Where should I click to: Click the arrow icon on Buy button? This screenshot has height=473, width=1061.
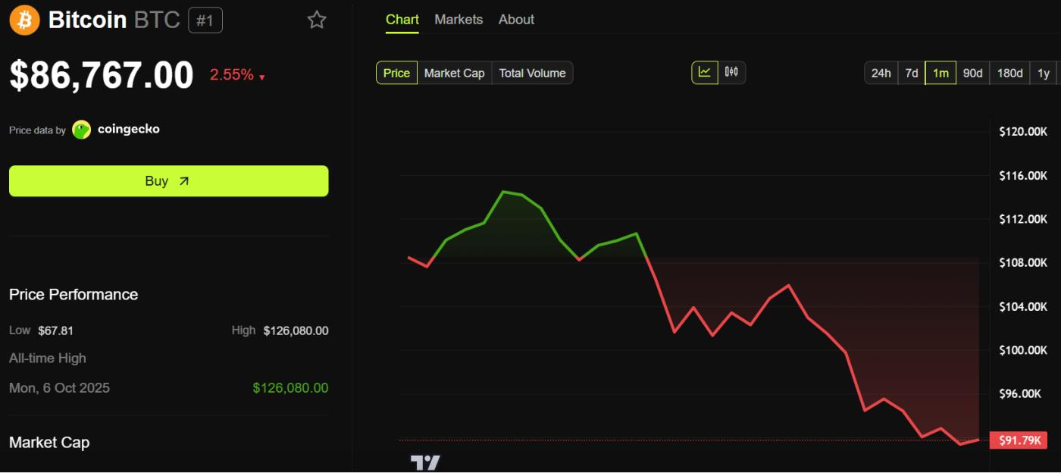pyautogui.click(x=184, y=181)
